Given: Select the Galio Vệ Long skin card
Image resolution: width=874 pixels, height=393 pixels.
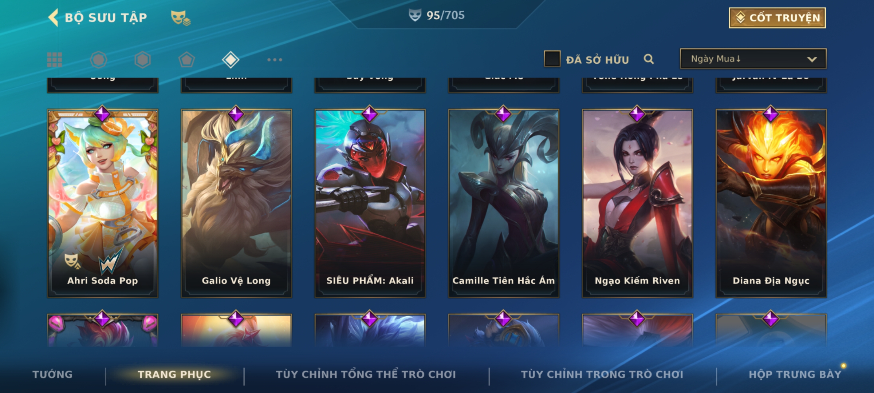Looking at the screenshot, I should (x=236, y=203).
